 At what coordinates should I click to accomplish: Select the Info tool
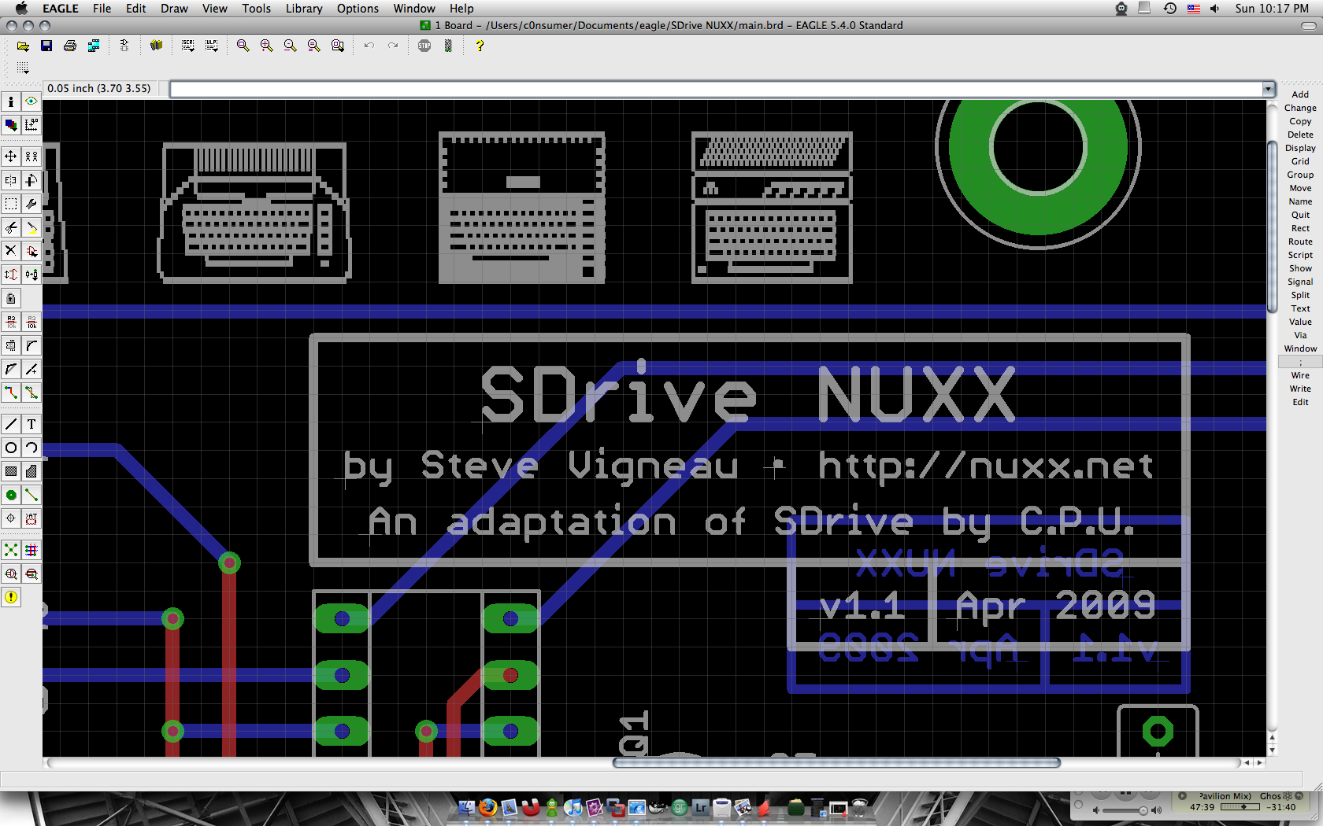(x=11, y=101)
